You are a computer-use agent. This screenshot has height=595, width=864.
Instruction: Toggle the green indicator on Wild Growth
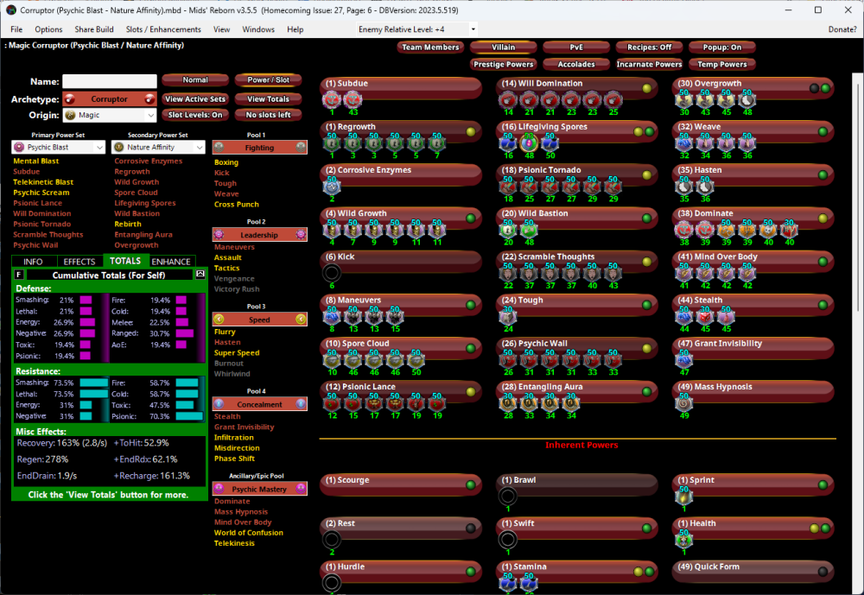[x=470, y=218]
